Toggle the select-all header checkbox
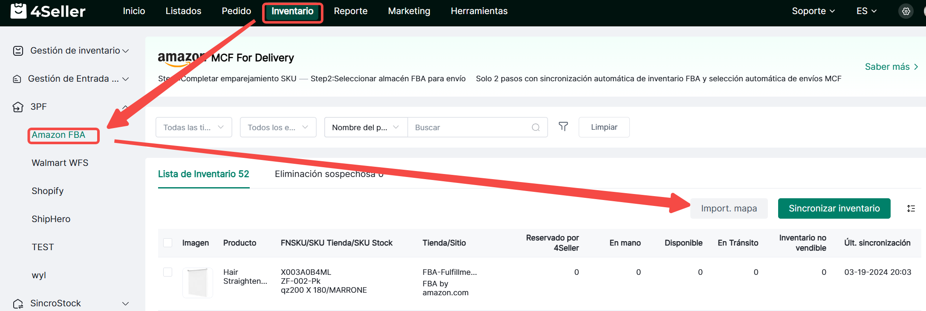This screenshot has height=311, width=926. (x=168, y=243)
